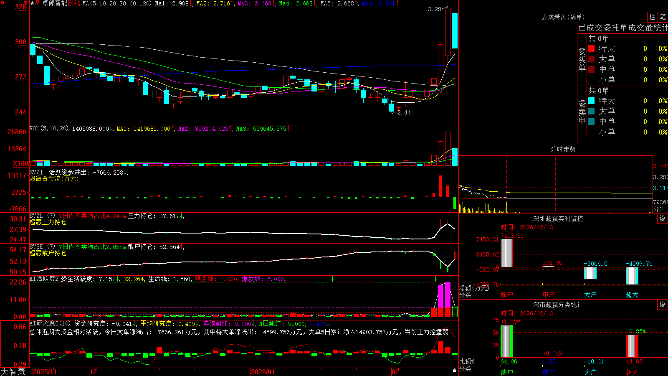Click the 2025/11 date marker on the time axis
Screen dimensions: 668x376
pyautogui.click(x=45, y=372)
